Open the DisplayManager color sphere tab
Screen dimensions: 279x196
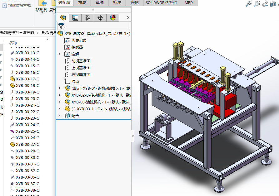pyautogui.click(x=113, y=17)
